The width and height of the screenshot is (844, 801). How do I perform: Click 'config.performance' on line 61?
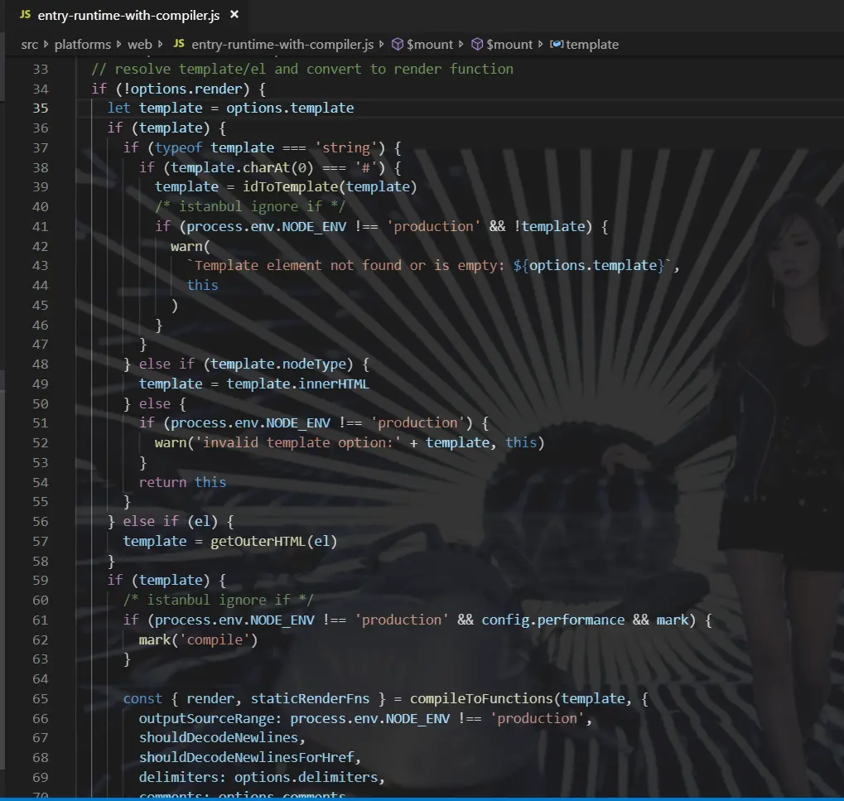(553, 620)
